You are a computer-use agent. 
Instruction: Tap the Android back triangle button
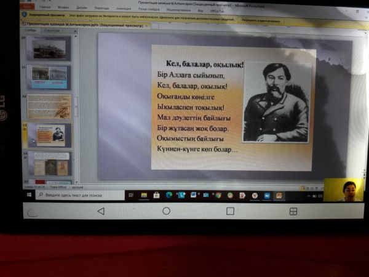[x=101, y=211]
